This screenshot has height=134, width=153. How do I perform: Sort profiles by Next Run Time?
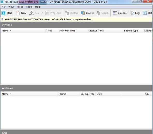point(72,31)
